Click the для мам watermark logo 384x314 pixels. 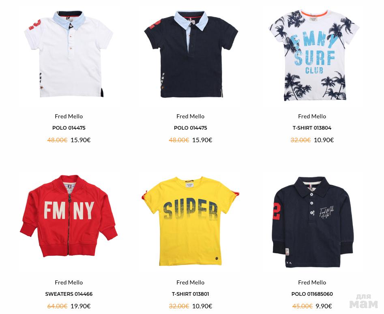click(363, 301)
